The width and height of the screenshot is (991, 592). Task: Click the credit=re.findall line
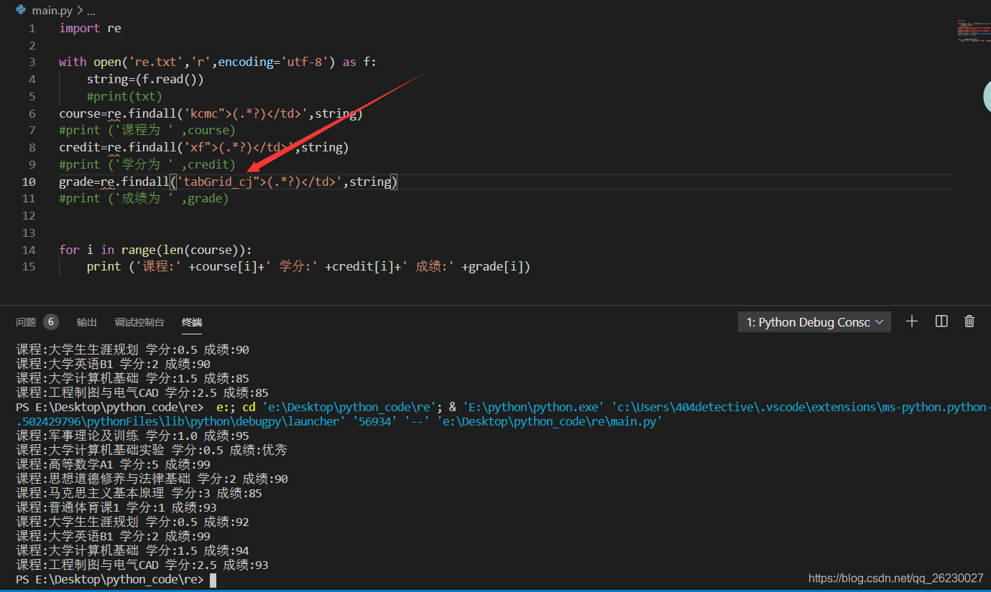tap(203, 148)
